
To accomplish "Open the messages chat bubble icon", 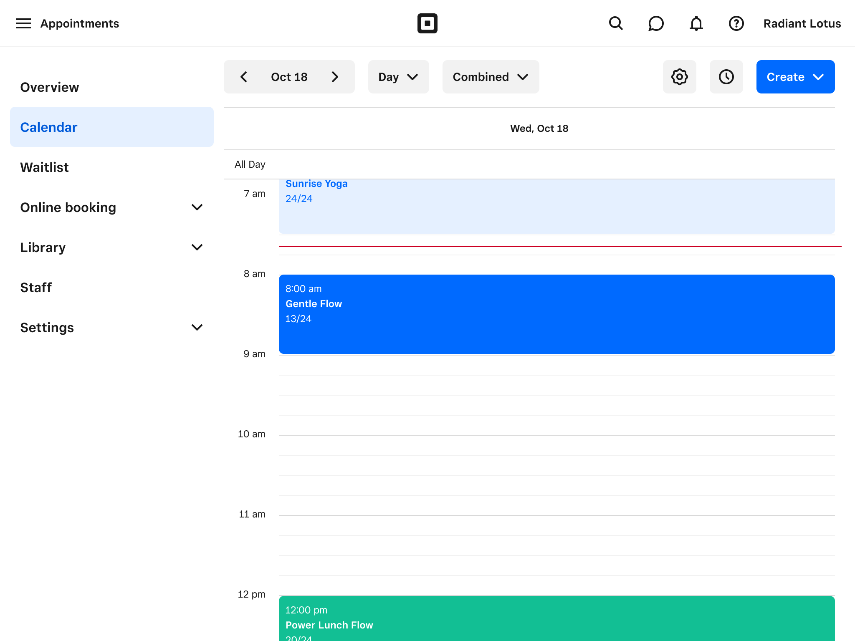I will click(x=656, y=23).
